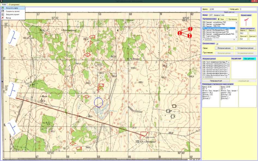Click the Исходные данные list scroll-down arrow
Viewport: 258px width, 161px height.
tap(229, 75)
